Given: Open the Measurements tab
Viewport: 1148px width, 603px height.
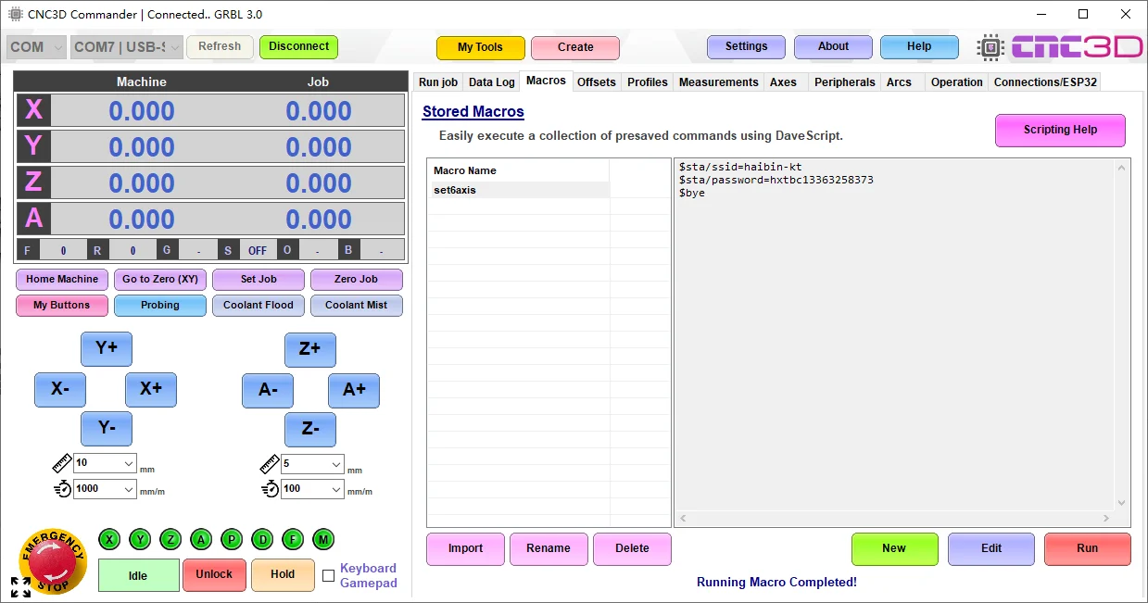Looking at the screenshot, I should coord(718,82).
